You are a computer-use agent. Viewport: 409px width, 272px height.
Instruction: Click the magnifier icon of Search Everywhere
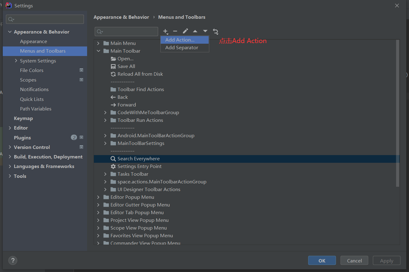pos(113,159)
